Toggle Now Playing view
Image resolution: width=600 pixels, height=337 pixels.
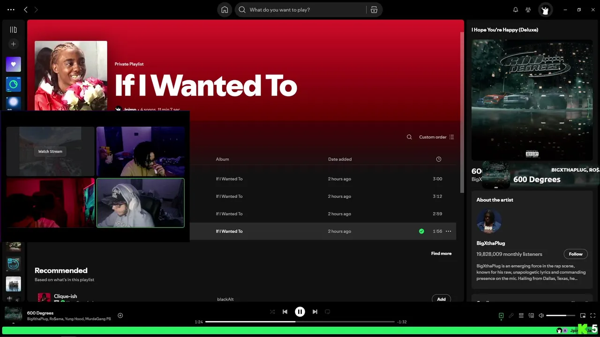click(x=501, y=315)
